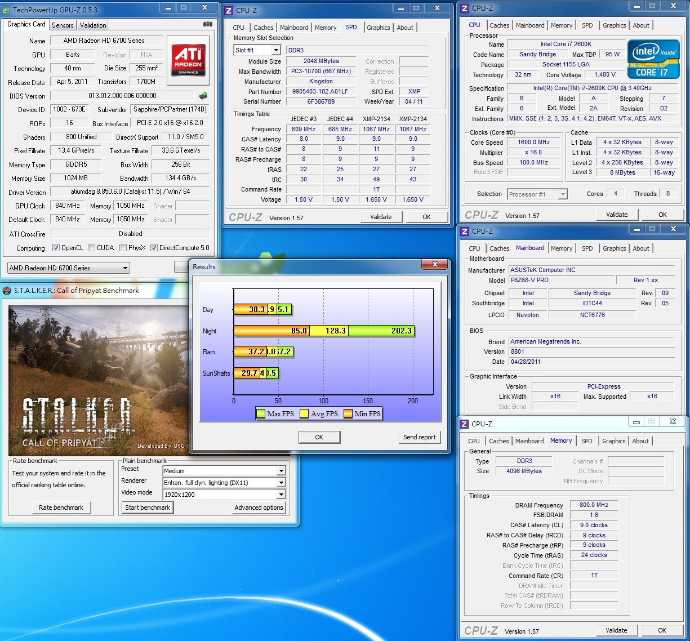Toggle the DirectCompute 5.0 checkbox

(154, 248)
